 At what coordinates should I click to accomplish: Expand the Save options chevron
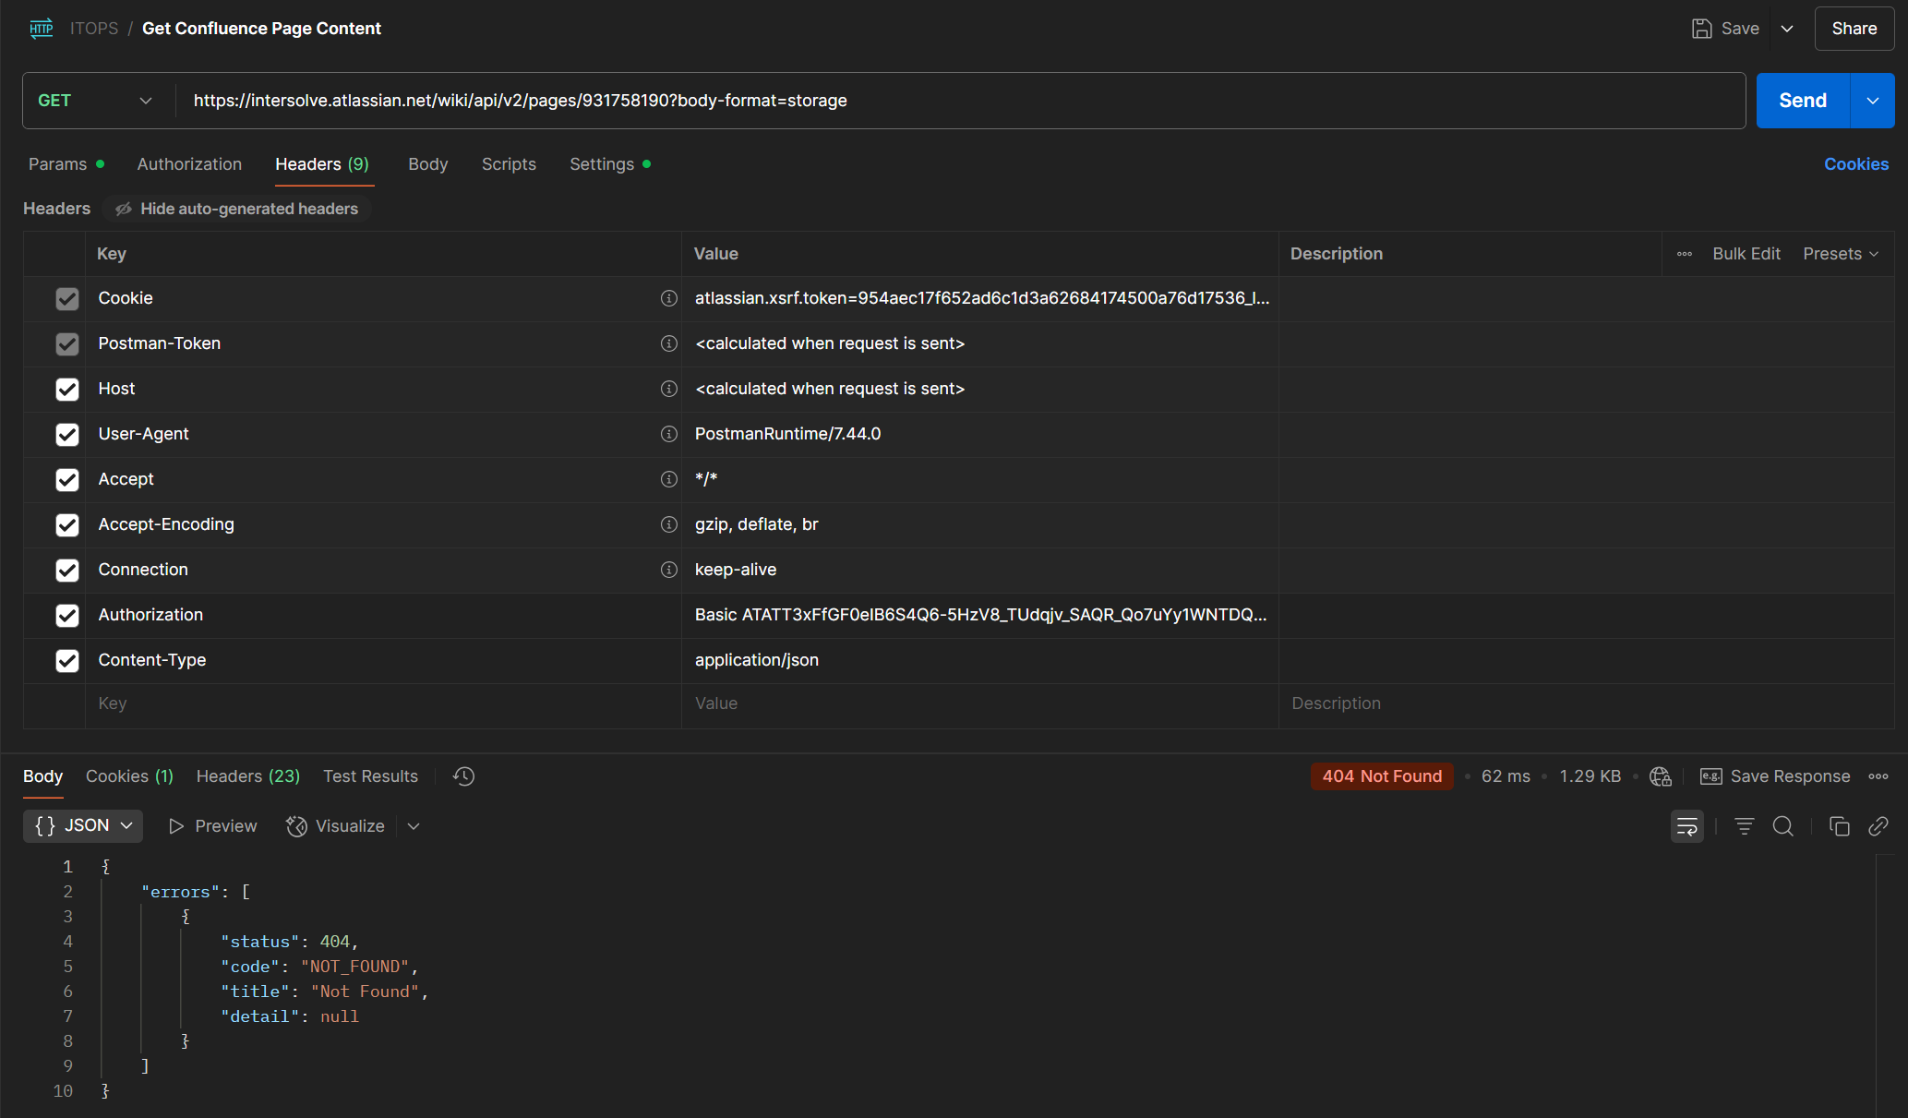[1787, 29]
